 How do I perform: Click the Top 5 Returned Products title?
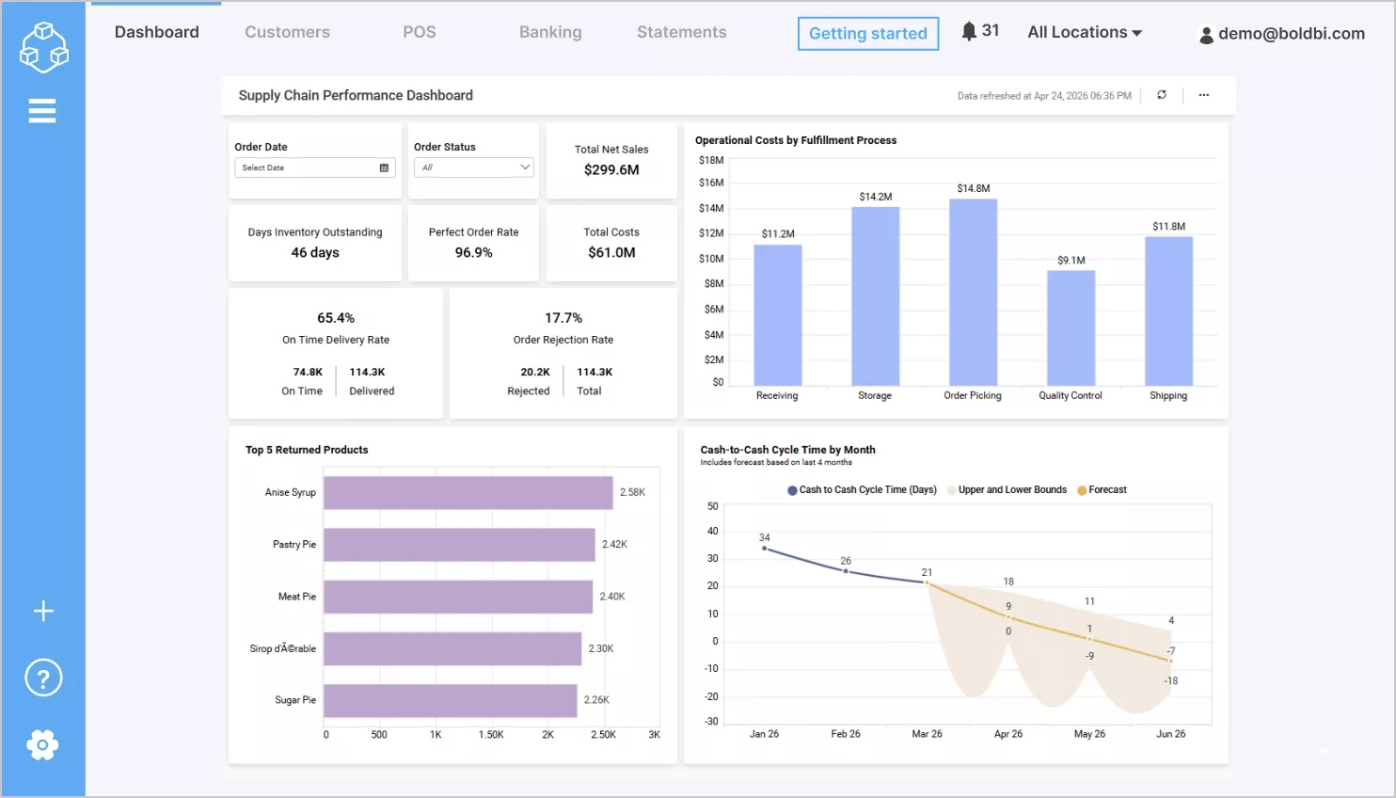307,450
